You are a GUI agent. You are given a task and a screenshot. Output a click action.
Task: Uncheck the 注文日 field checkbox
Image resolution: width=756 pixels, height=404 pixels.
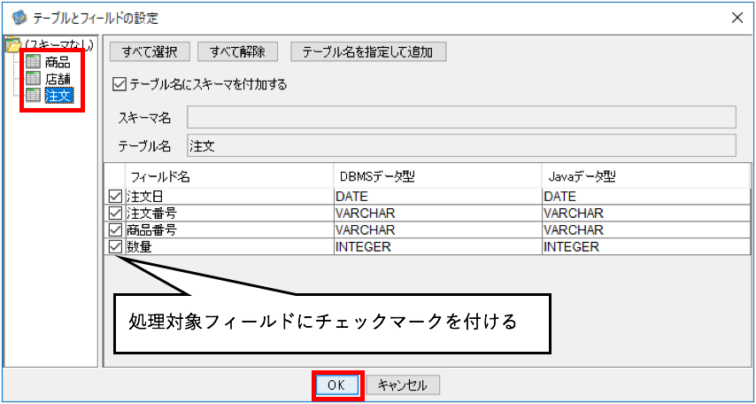[x=115, y=197]
